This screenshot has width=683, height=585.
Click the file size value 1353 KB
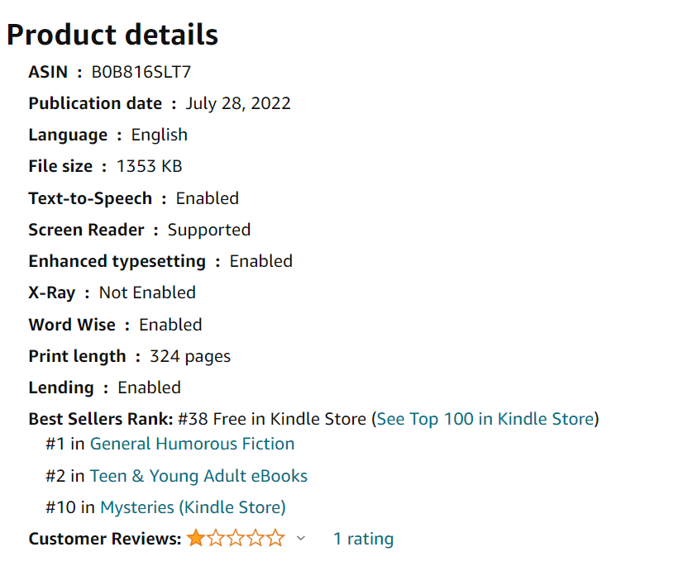[x=149, y=166]
